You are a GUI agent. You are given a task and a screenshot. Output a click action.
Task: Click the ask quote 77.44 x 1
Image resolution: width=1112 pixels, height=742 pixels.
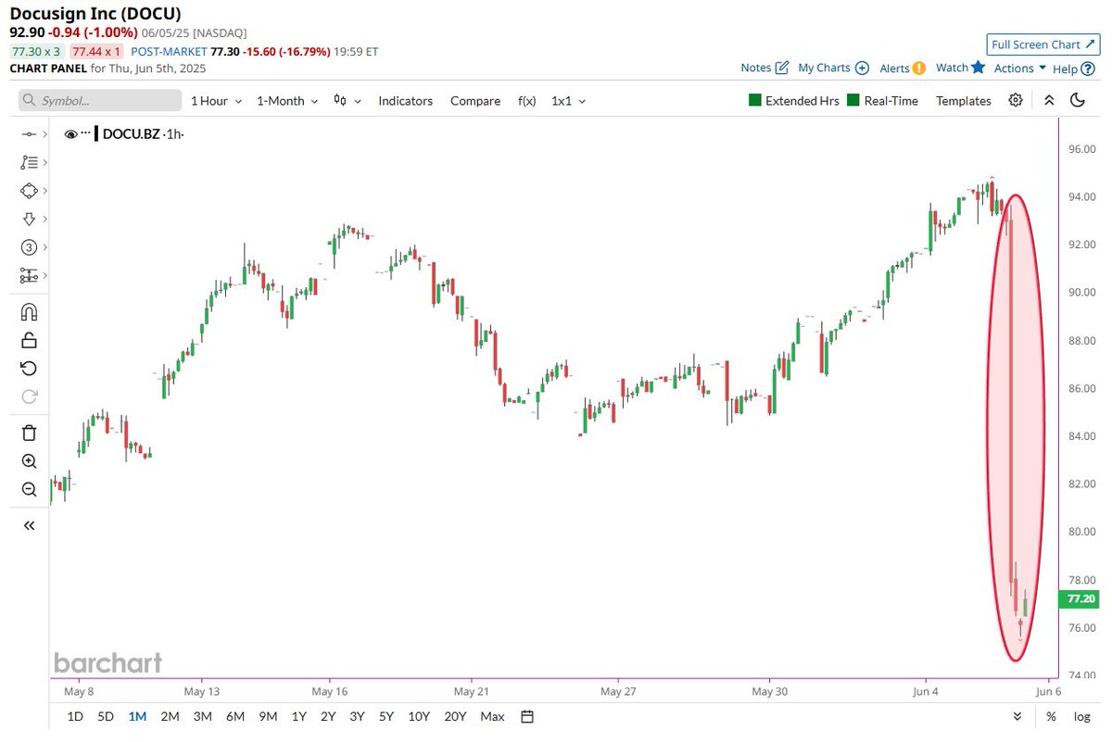(96, 52)
